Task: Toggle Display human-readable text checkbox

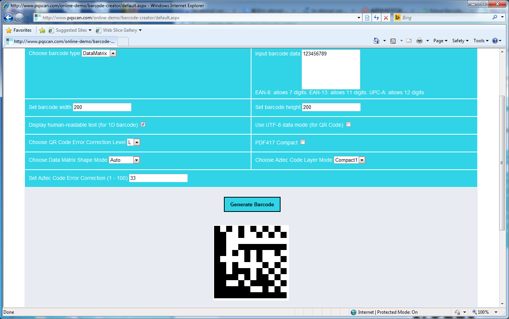Action: (x=143, y=124)
